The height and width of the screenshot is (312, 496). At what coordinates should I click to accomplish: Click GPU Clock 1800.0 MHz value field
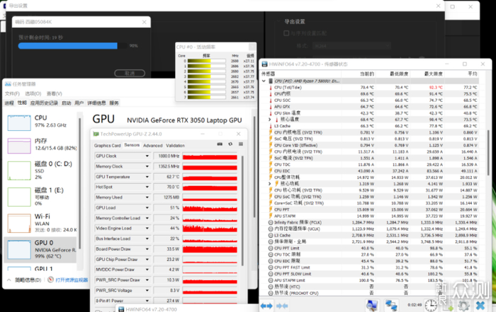(167, 156)
